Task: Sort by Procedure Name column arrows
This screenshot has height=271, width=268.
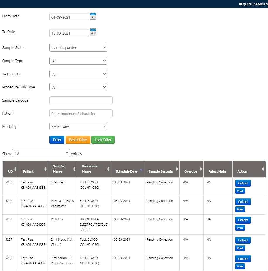Action: click(x=109, y=169)
